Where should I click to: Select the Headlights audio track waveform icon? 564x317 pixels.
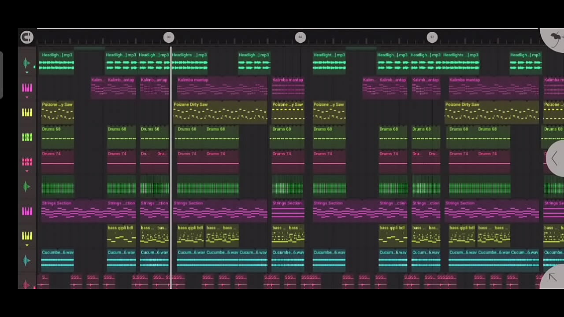26,63
